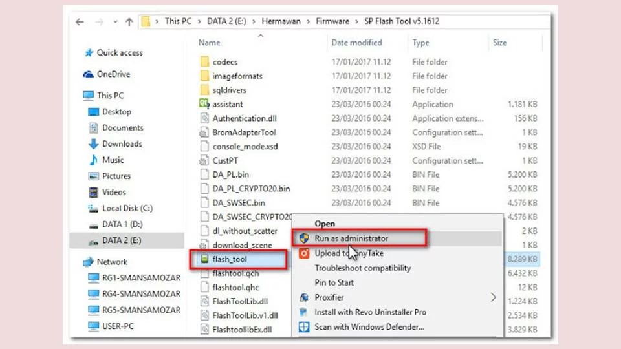Click the Downloads arrow icon
The width and height of the screenshot is (621, 349).
[93, 144]
